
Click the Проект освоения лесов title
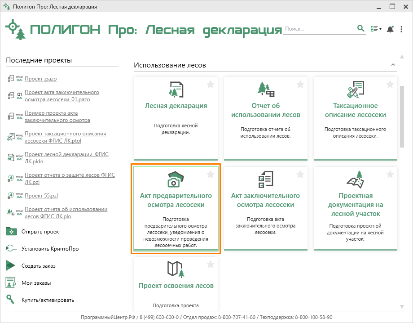click(176, 286)
